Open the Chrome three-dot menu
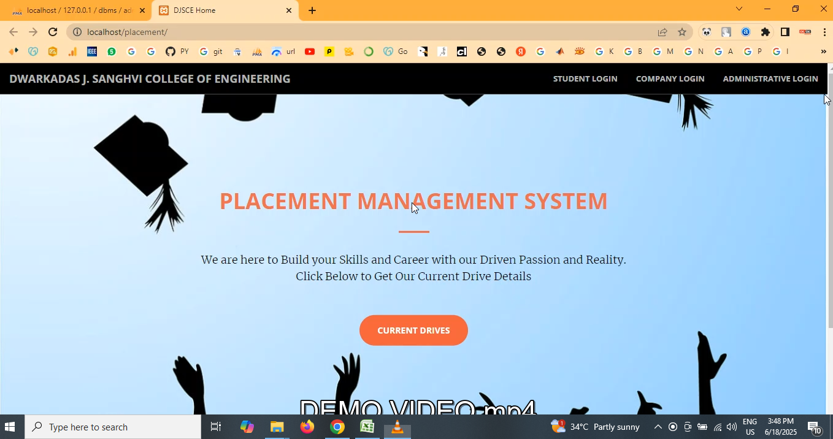The image size is (833, 439). [x=824, y=32]
